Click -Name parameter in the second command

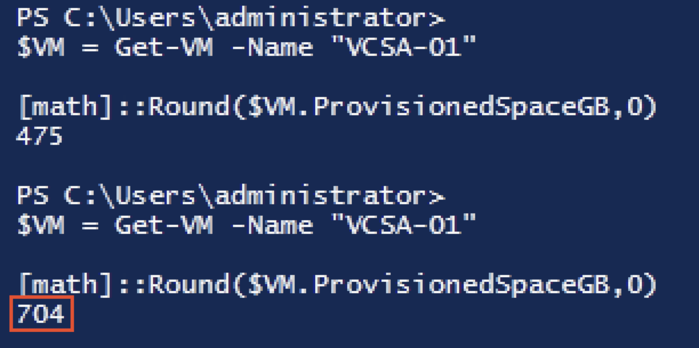click(272, 224)
